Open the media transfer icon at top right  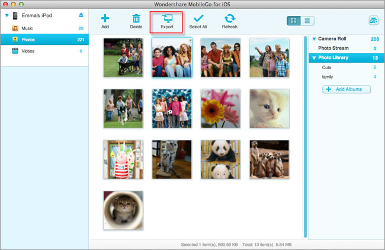pyautogui.click(x=374, y=21)
